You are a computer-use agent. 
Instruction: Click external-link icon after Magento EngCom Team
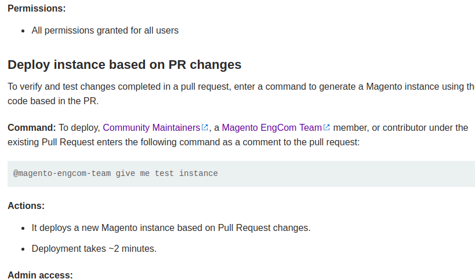(327, 127)
